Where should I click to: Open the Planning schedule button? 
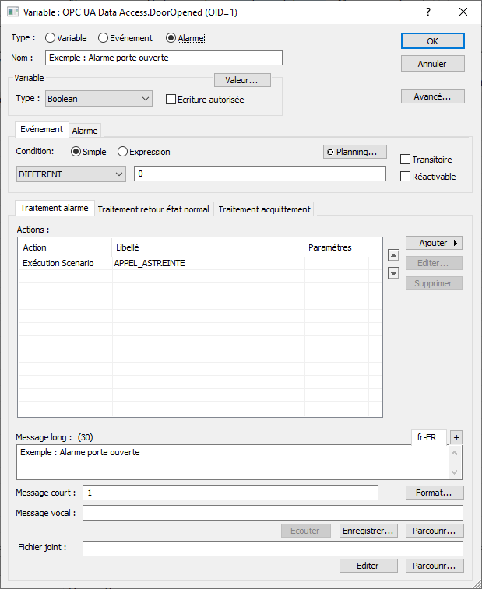pos(355,152)
